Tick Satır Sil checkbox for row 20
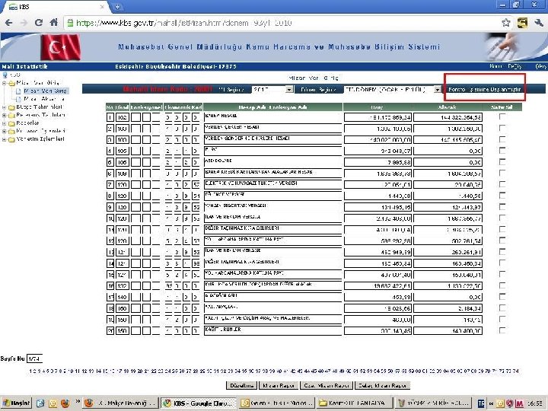This screenshot has width=548, height=411. [502, 330]
